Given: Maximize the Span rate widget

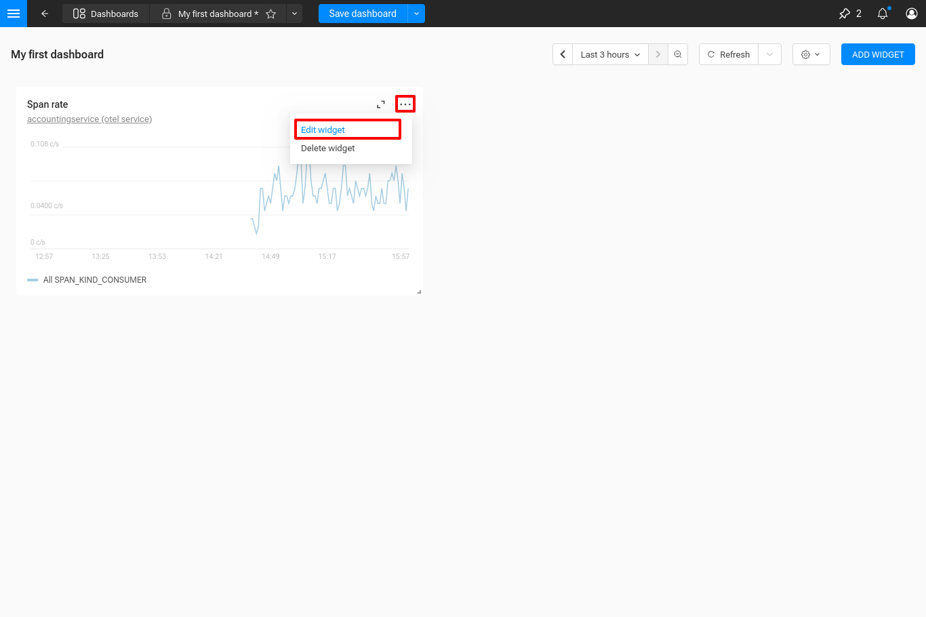Looking at the screenshot, I should pos(381,104).
